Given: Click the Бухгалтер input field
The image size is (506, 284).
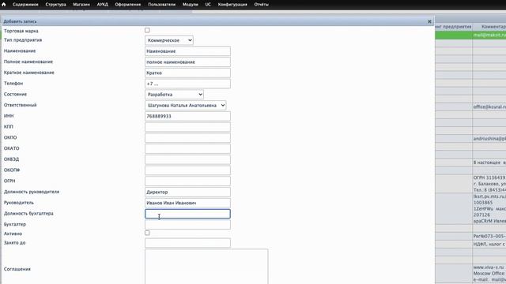Looking at the screenshot, I should coord(187,224).
